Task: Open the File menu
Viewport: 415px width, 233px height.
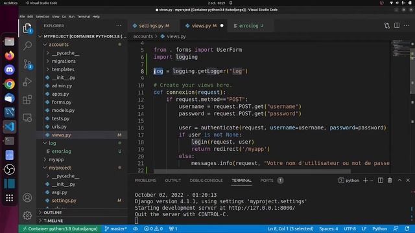Action: [22, 16]
